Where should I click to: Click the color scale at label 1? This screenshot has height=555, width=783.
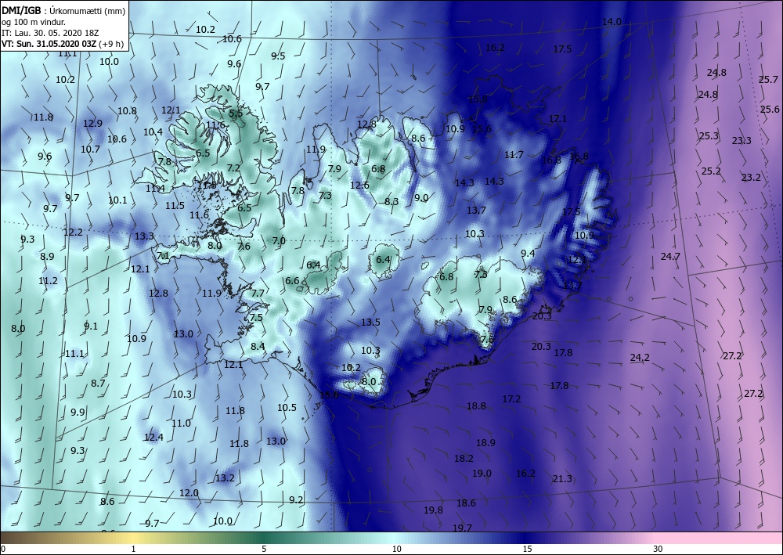[133, 549]
